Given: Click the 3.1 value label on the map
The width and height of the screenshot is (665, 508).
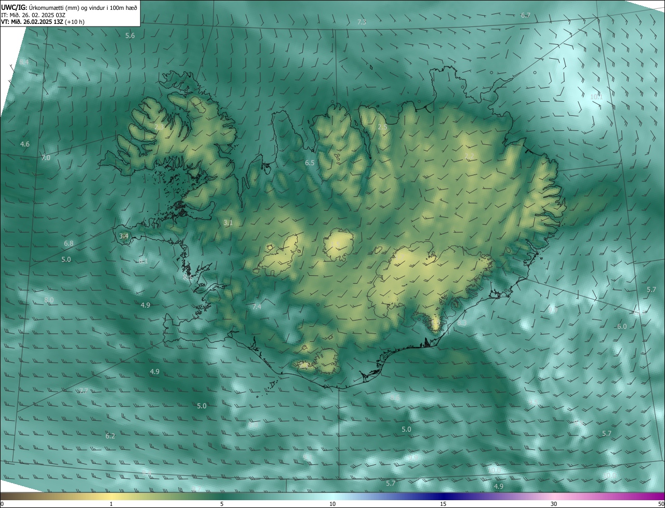Looking at the screenshot, I should coord(228,223).
